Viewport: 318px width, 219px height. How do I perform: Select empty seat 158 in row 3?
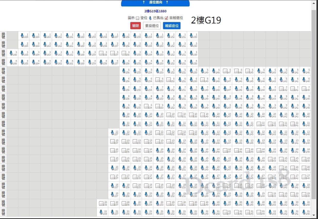101,53
